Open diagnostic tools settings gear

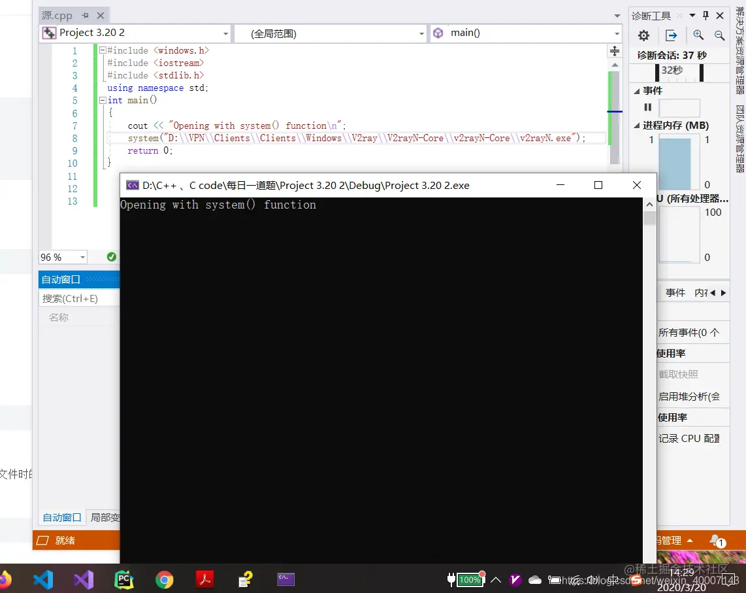coord(643,35)
